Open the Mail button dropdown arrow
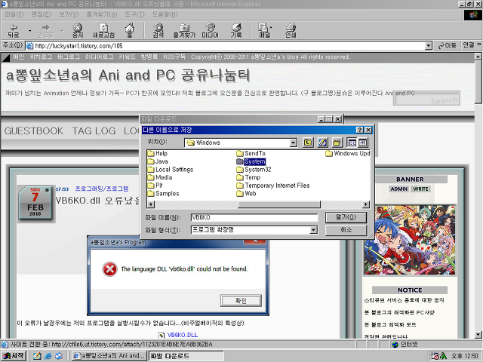The image size is (483, 362). coord(271,28)
